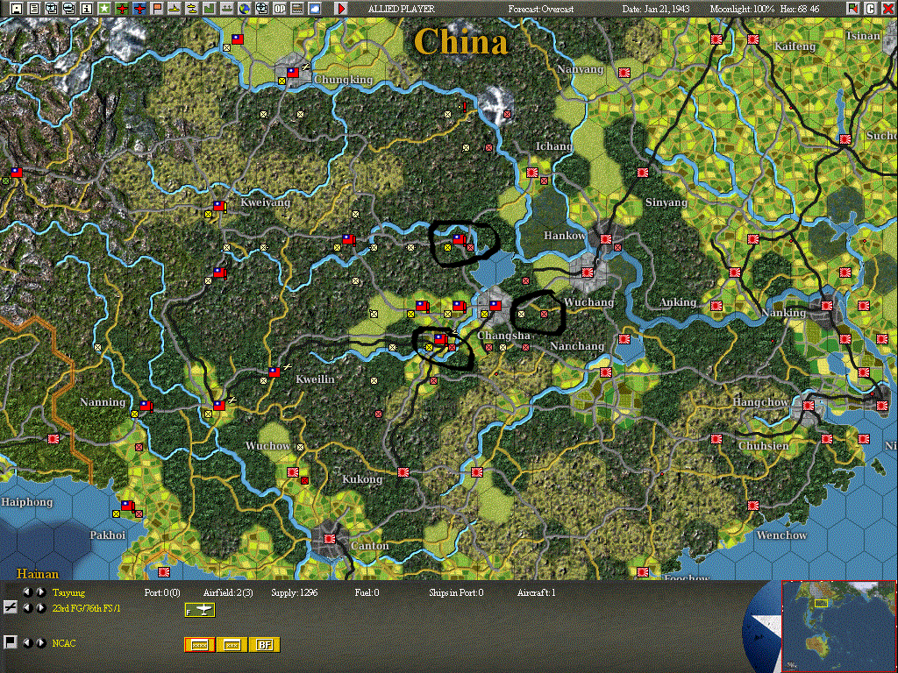Click the globe icon in toolbar

245,8
